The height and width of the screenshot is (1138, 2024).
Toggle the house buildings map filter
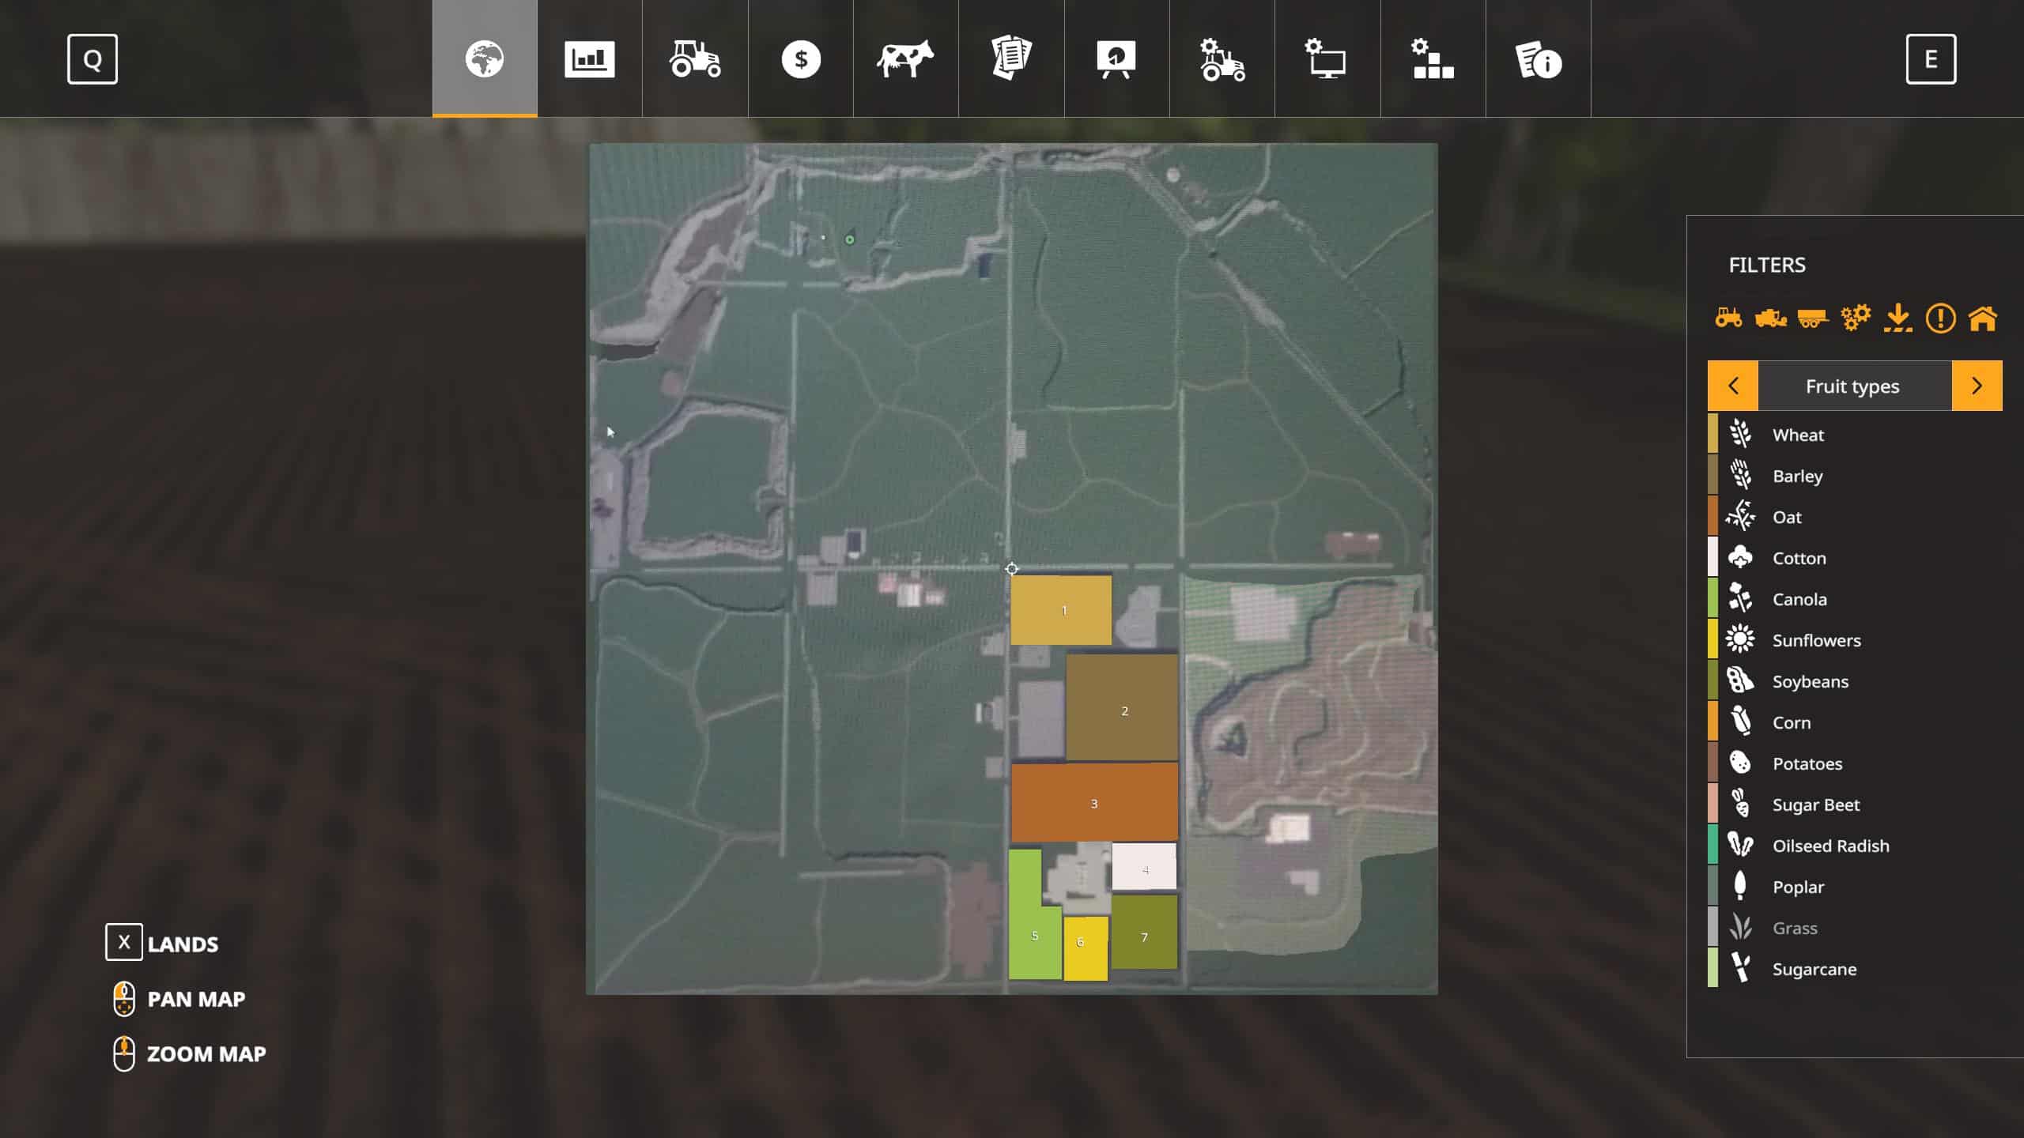point(1983,318)
